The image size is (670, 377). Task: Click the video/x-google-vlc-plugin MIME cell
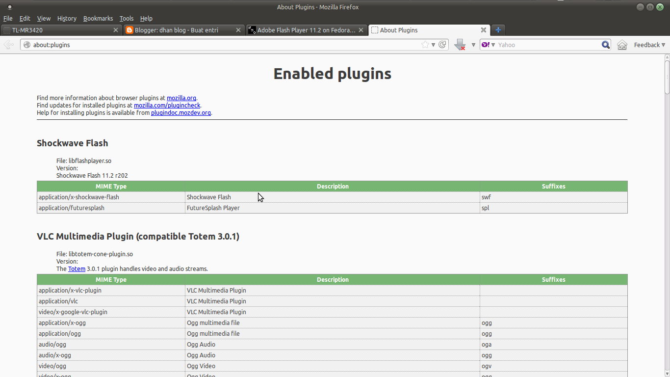coord(111,312)
